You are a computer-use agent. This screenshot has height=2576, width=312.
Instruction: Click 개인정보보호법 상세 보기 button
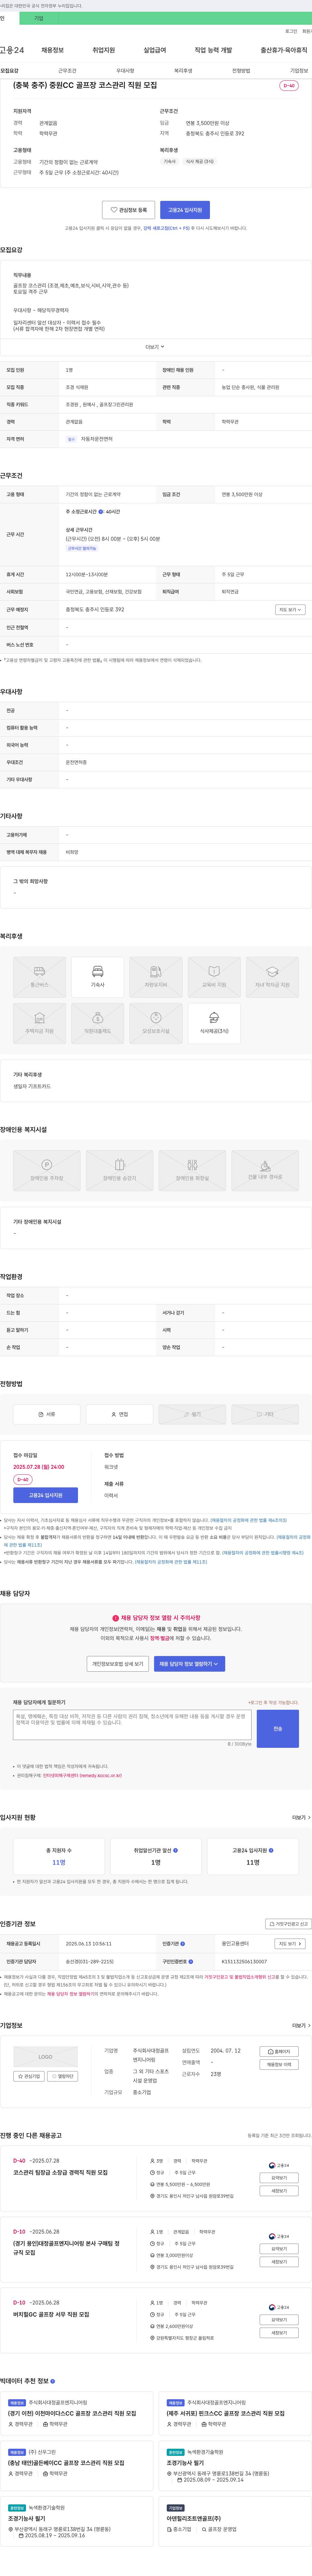click(x=118, y=1664)
